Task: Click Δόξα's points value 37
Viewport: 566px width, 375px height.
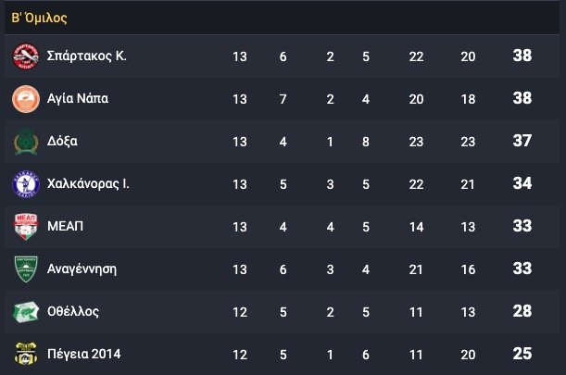Action: (x=522, y=141)
